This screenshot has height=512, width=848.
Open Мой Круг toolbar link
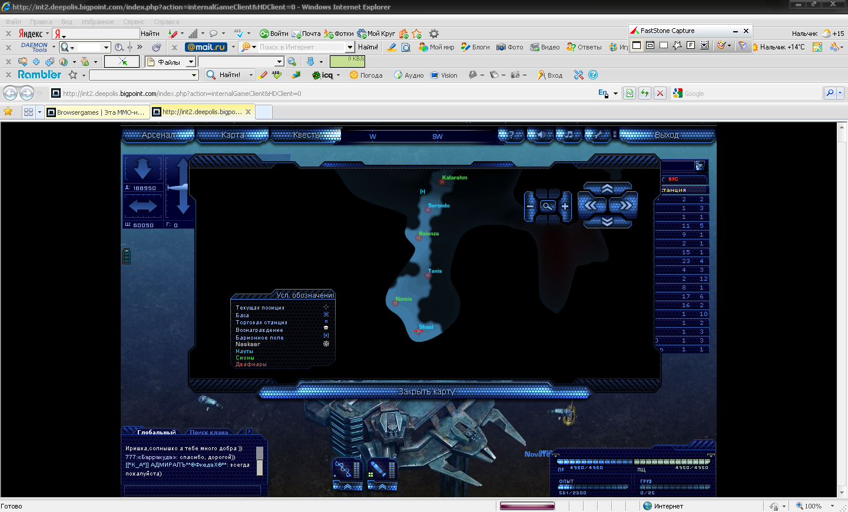click(376, 34)
